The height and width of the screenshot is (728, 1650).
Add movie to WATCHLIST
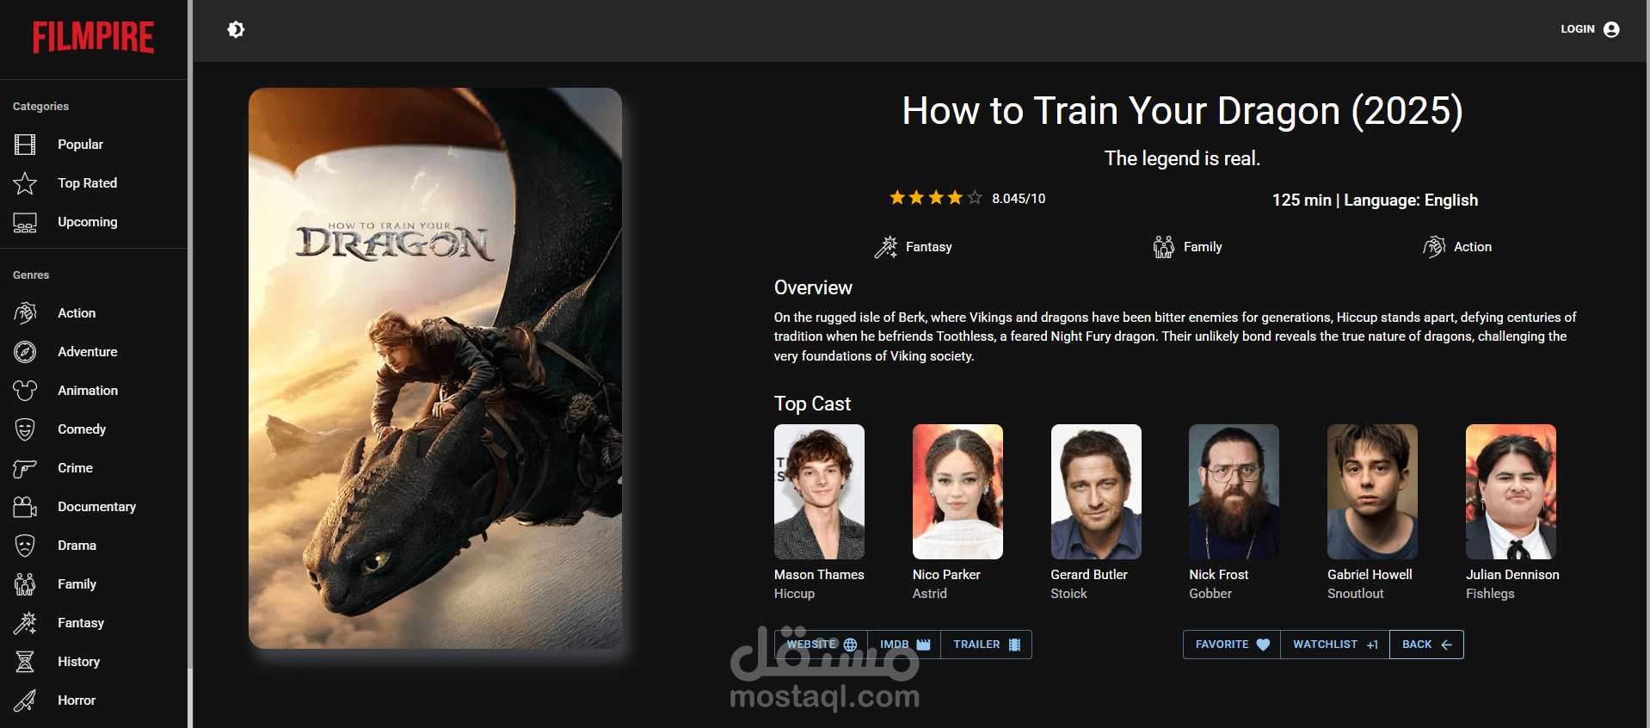(1335, 645)
